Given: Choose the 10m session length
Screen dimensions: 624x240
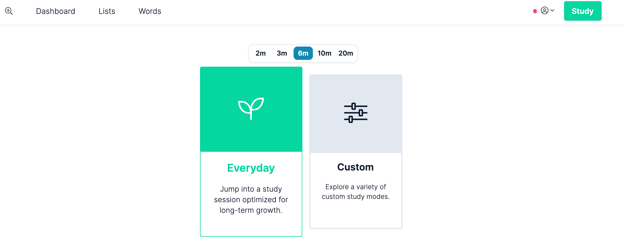Looking at the screenshot, I should point(324,53).
